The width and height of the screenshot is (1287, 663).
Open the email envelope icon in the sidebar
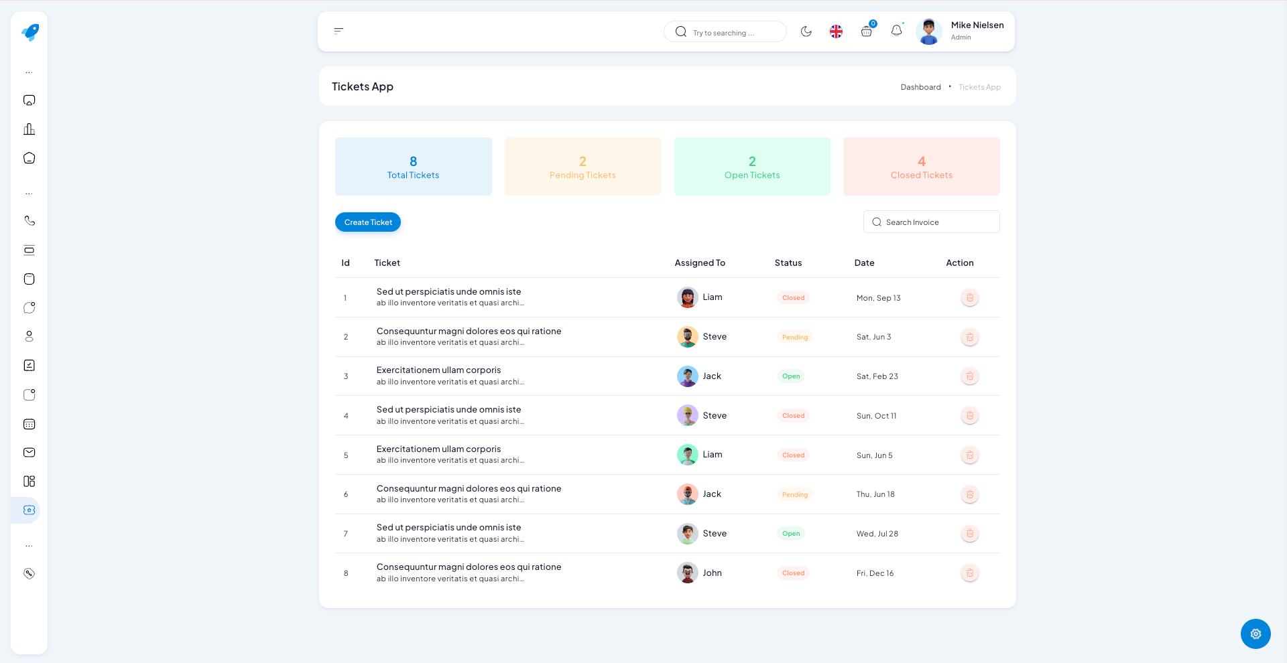pos(29,452)
